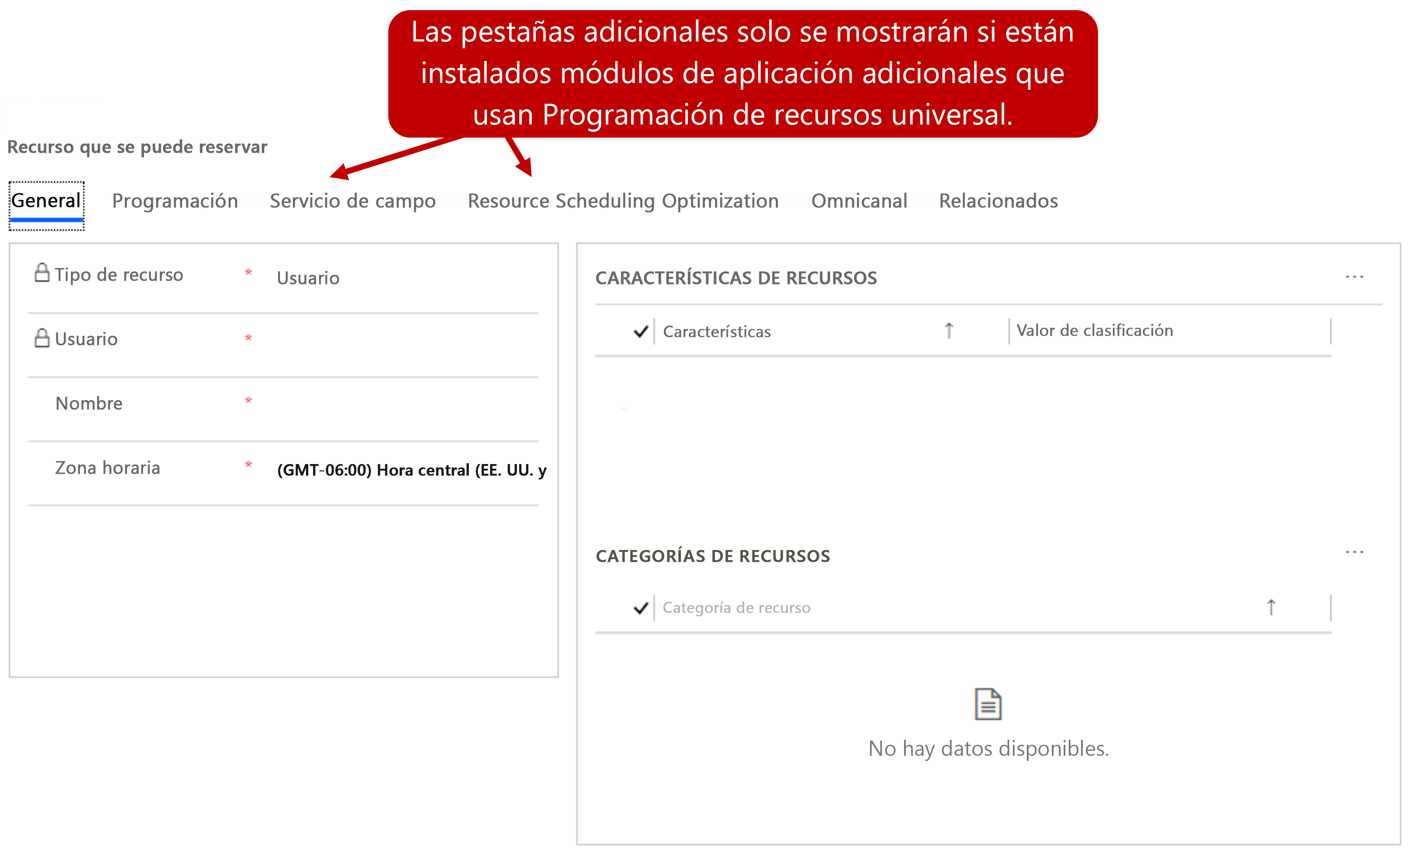Open the Zona horaria dropdown value

point(411,470)
